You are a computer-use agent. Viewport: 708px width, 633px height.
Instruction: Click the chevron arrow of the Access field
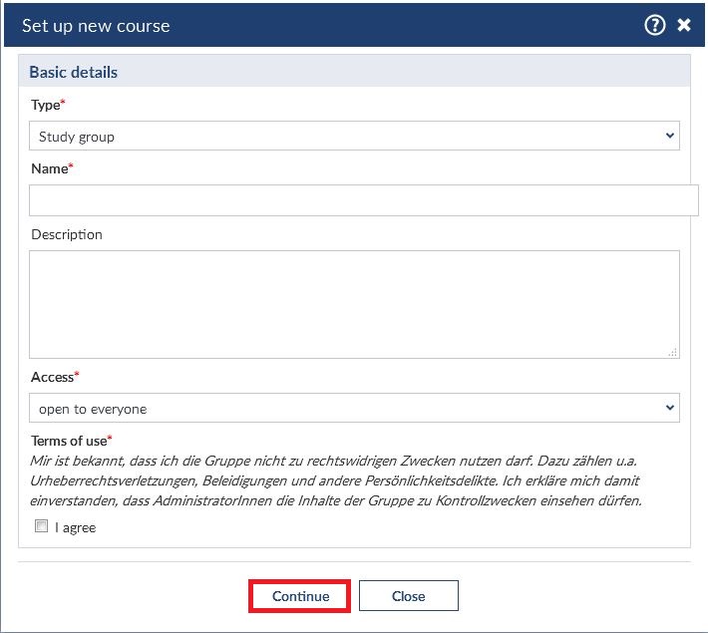coord(668,408)
